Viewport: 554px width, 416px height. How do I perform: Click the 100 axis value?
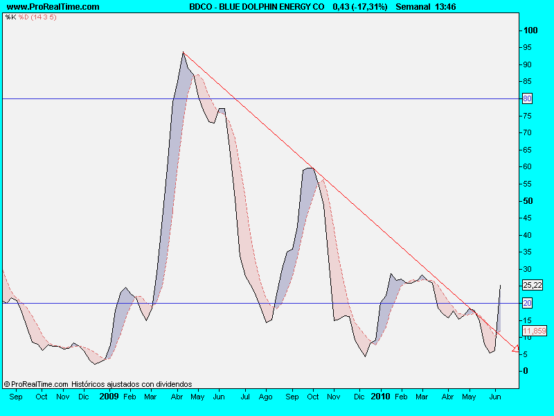[530, 31]
